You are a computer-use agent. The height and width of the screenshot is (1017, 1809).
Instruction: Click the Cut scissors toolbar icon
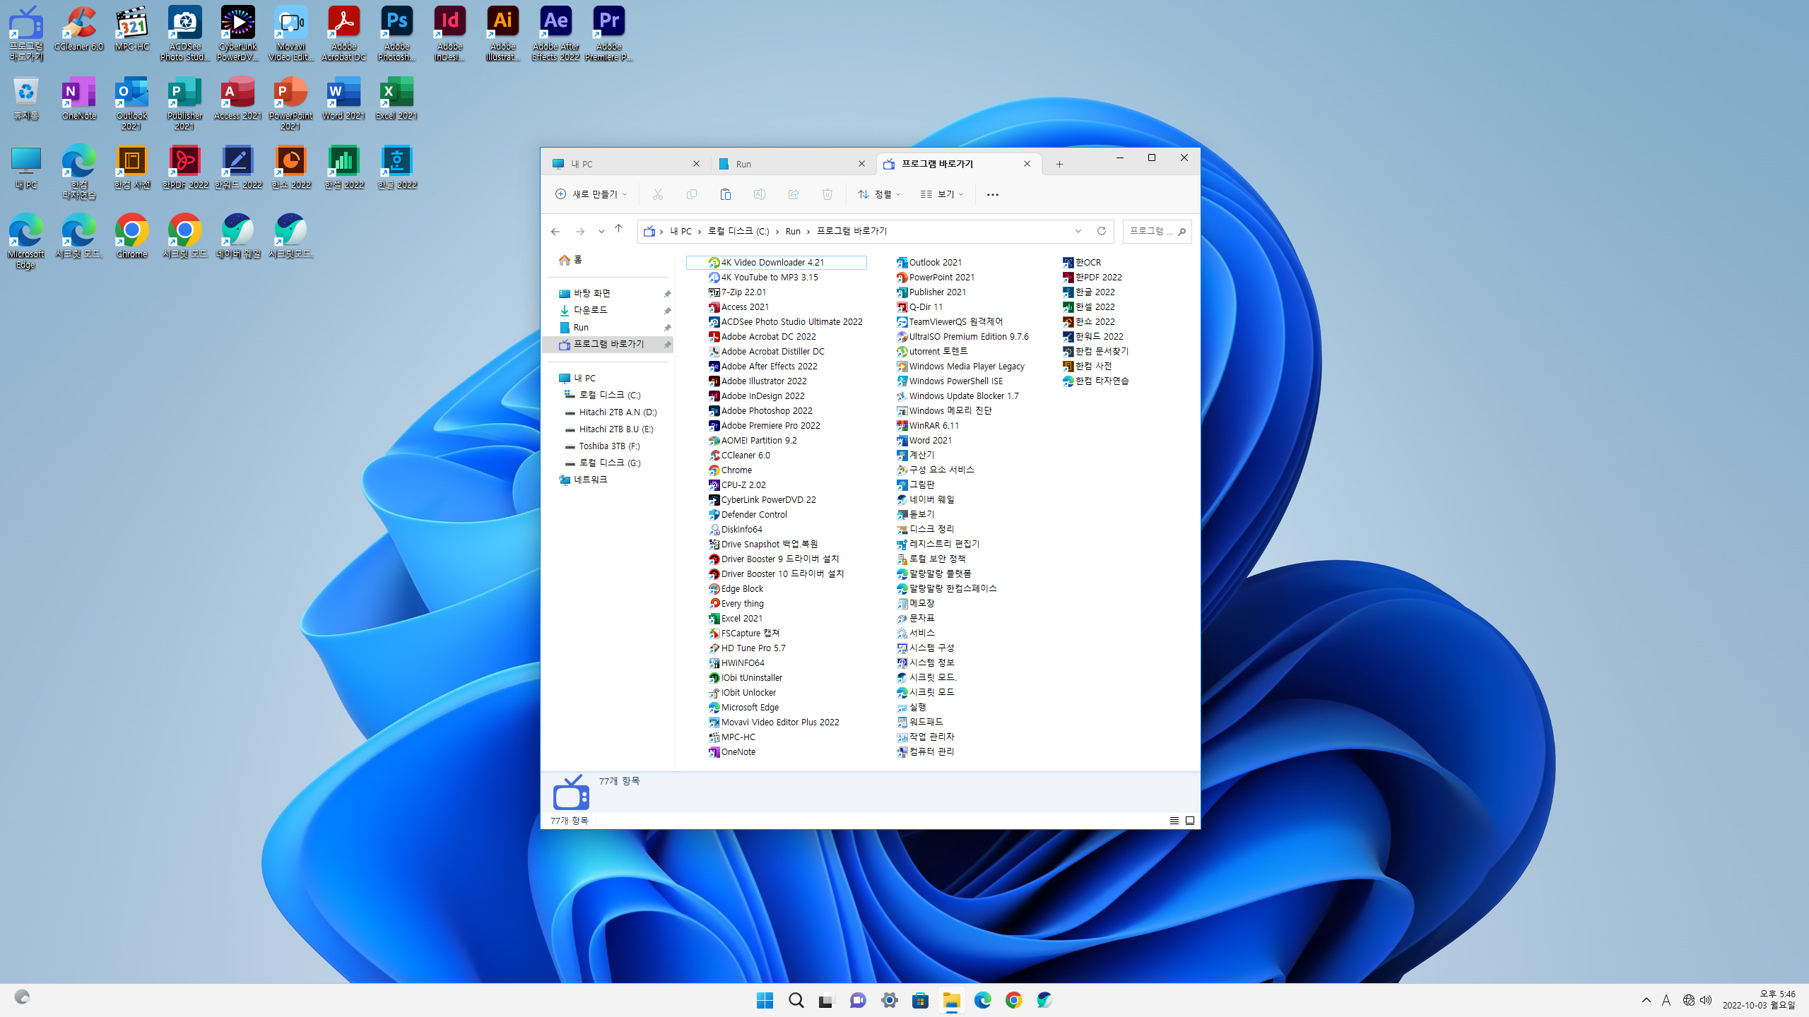point(657,194)
